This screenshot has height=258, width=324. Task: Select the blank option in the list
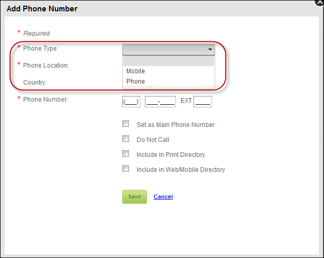(x=168, y=61)
